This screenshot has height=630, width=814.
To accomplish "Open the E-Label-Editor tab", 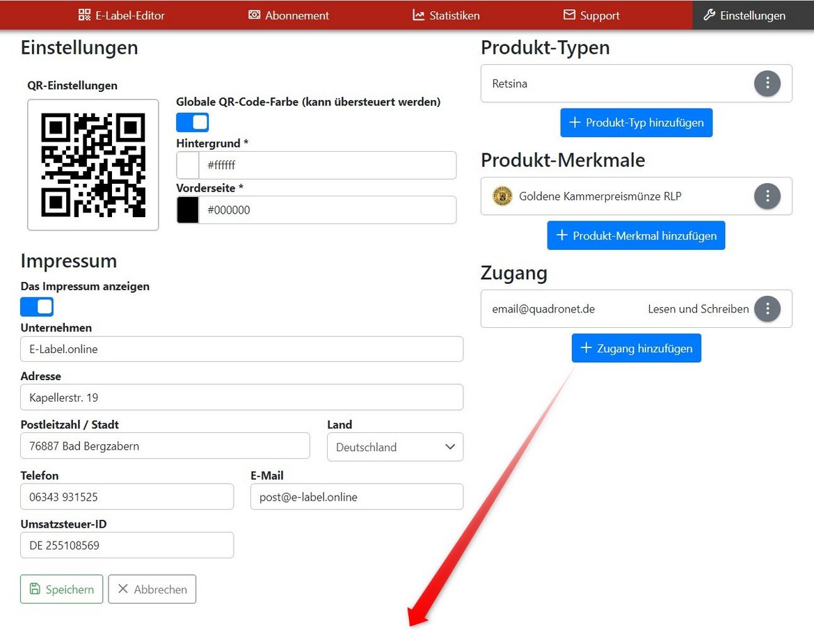I will 122,15.
